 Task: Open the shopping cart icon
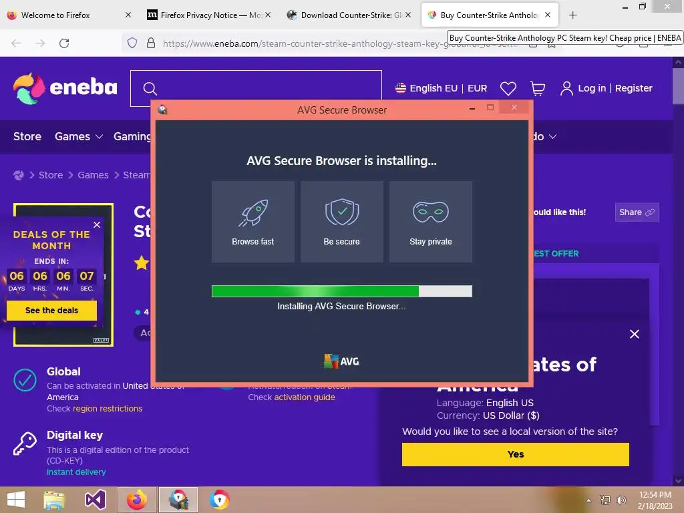pyautogui.click(x=538, y=89)
